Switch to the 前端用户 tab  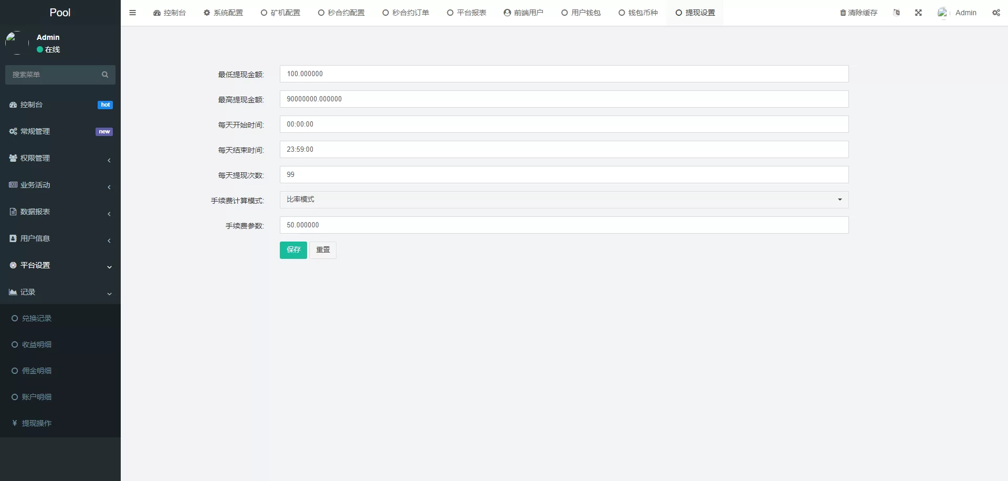coord(523,13)
